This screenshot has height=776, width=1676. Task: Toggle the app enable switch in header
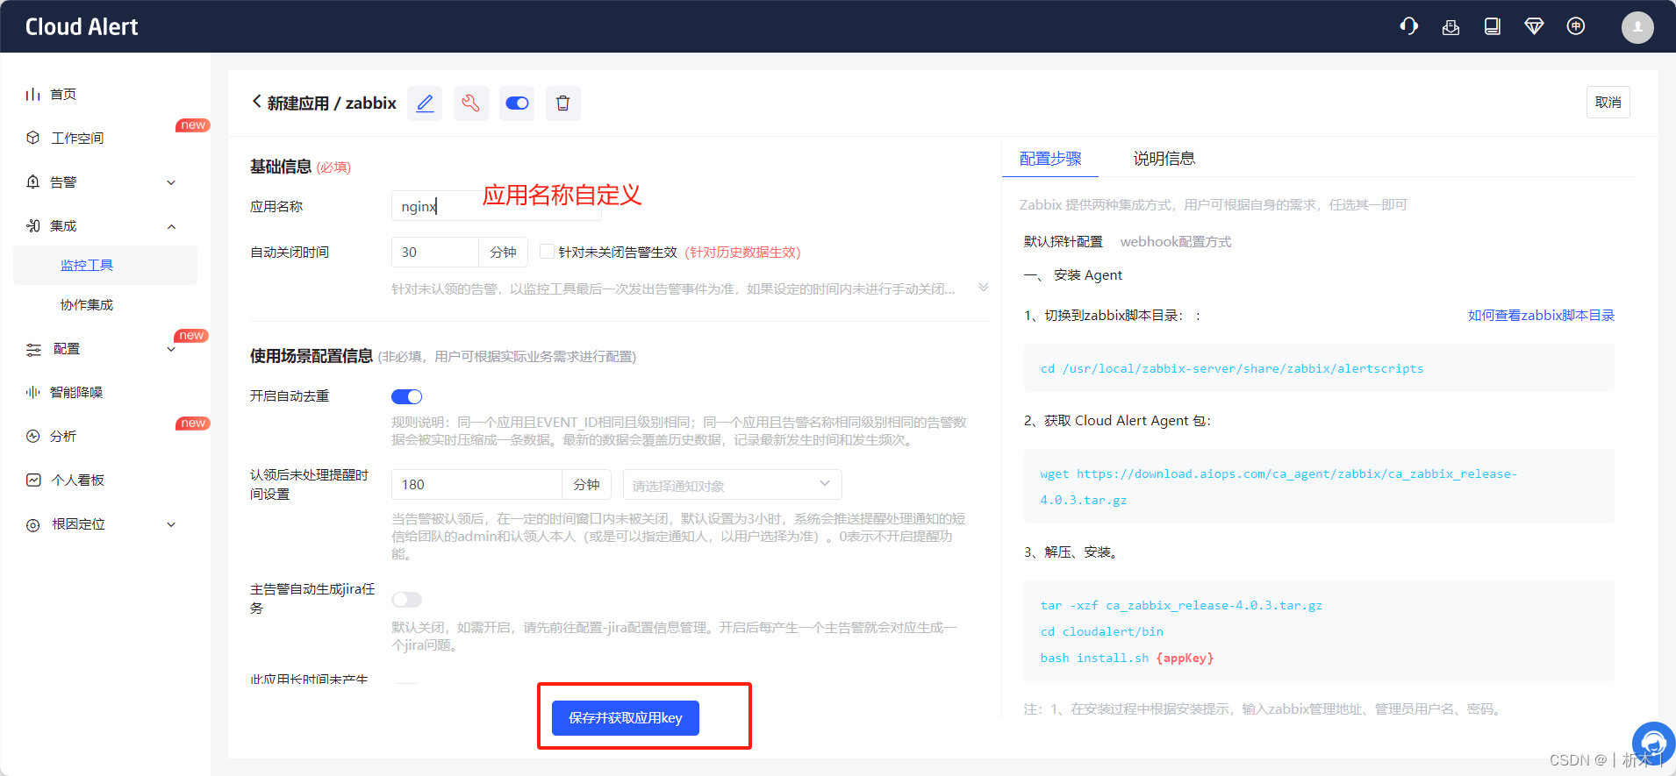click(518, 103)
